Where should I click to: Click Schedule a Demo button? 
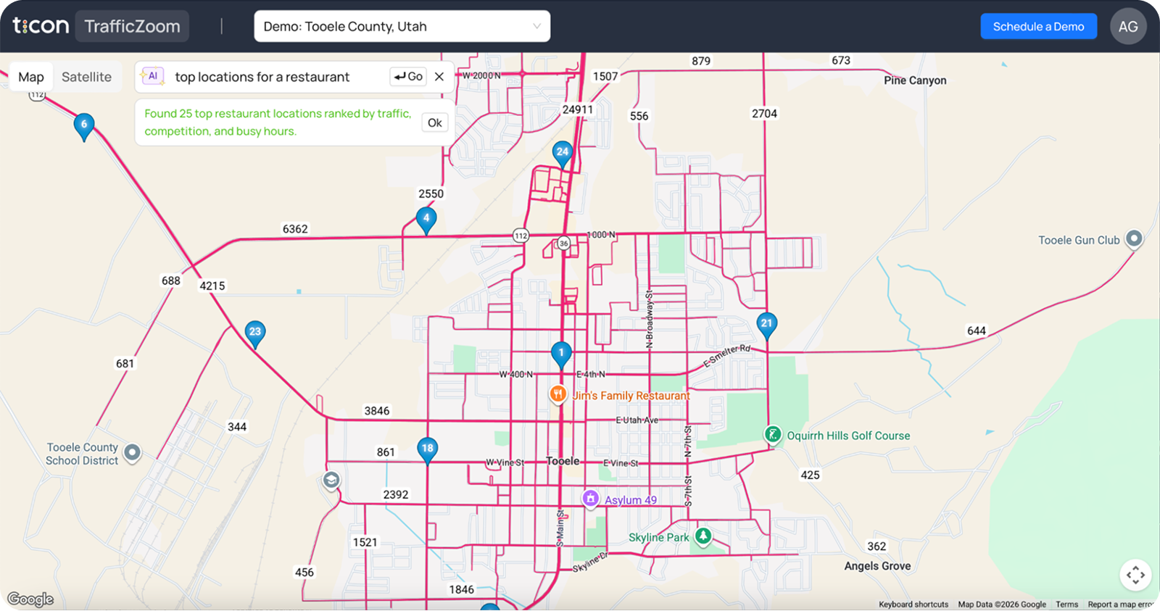1038,27
